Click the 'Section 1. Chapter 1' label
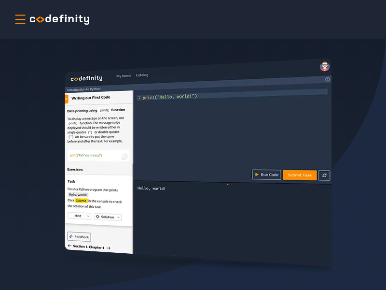386x290 pixels. pyautogui.click(x=89, y=246)
